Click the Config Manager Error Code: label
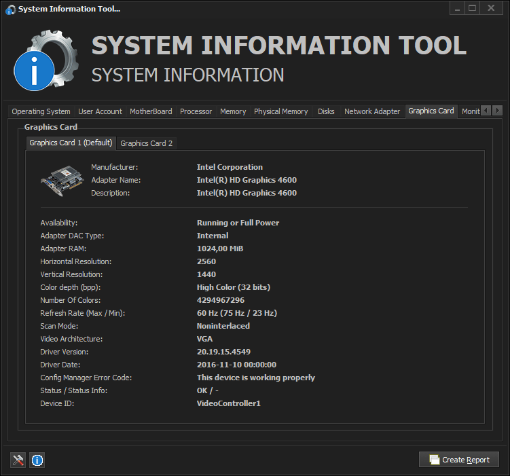Viewport: 510px width, 476px height. (86, 378)
